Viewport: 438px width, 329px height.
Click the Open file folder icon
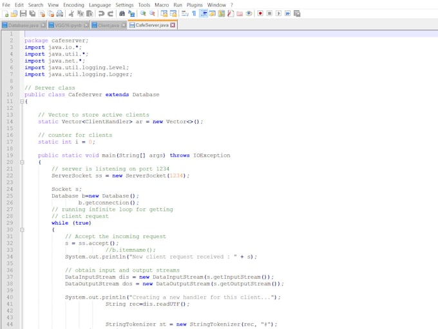coord(14,14)
